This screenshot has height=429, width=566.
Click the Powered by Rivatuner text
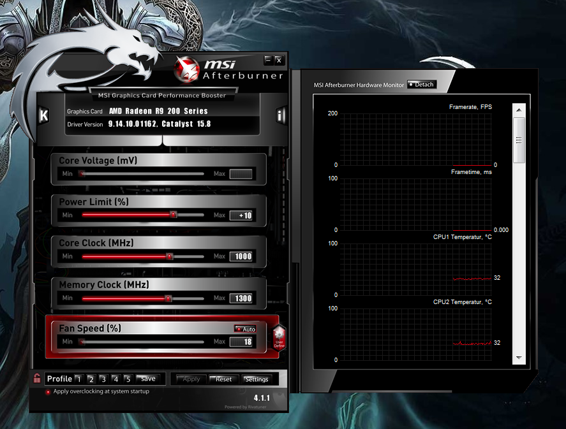tap(245, 407)
